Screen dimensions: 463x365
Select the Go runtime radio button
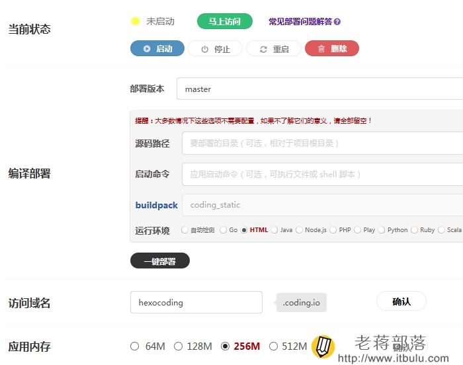coord(224,229)
